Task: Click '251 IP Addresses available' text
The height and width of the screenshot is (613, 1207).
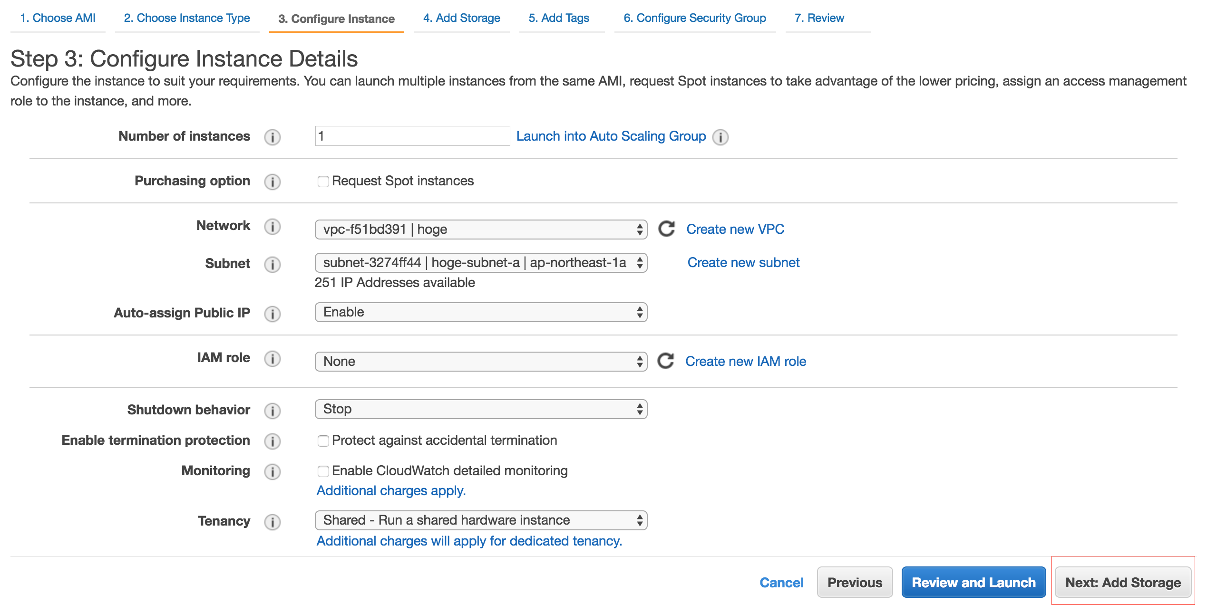Action: tap(395, 282)
